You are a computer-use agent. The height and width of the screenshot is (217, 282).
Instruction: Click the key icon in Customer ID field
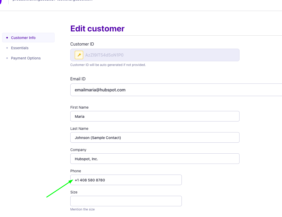(x=79, y=55)
